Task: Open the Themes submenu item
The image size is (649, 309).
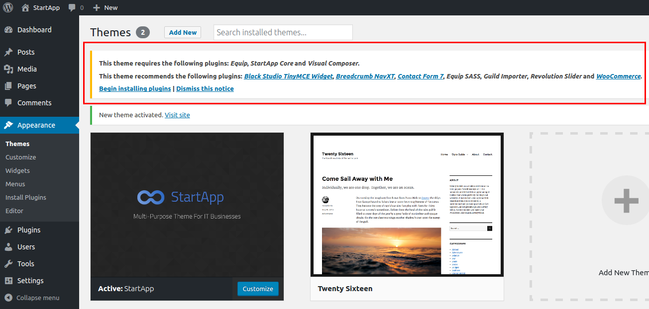Action: click(x=17, y=144)
